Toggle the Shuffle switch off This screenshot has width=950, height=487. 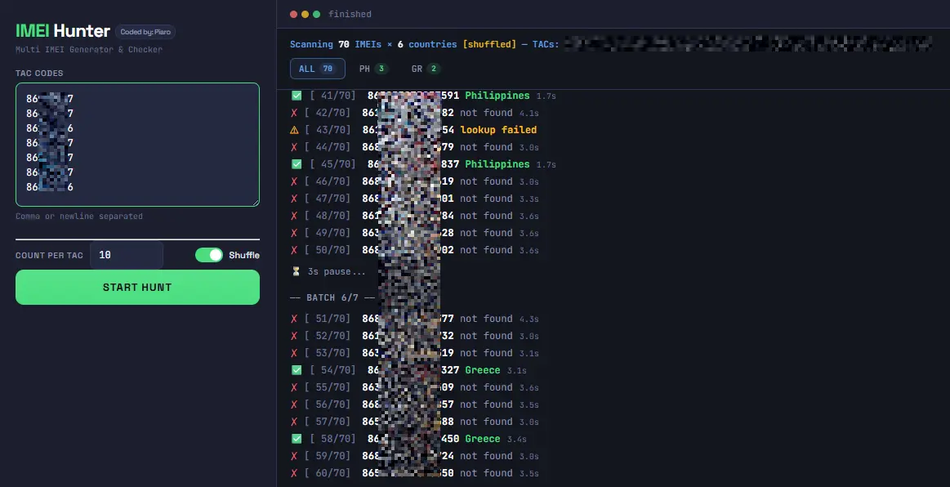[209, 255]
